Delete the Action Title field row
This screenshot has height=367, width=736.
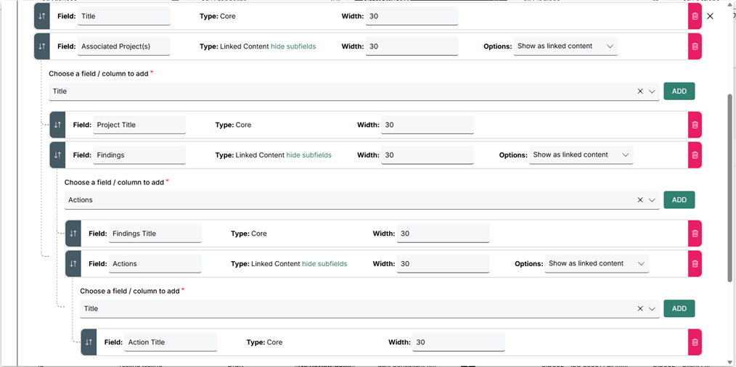coord(695,342)
